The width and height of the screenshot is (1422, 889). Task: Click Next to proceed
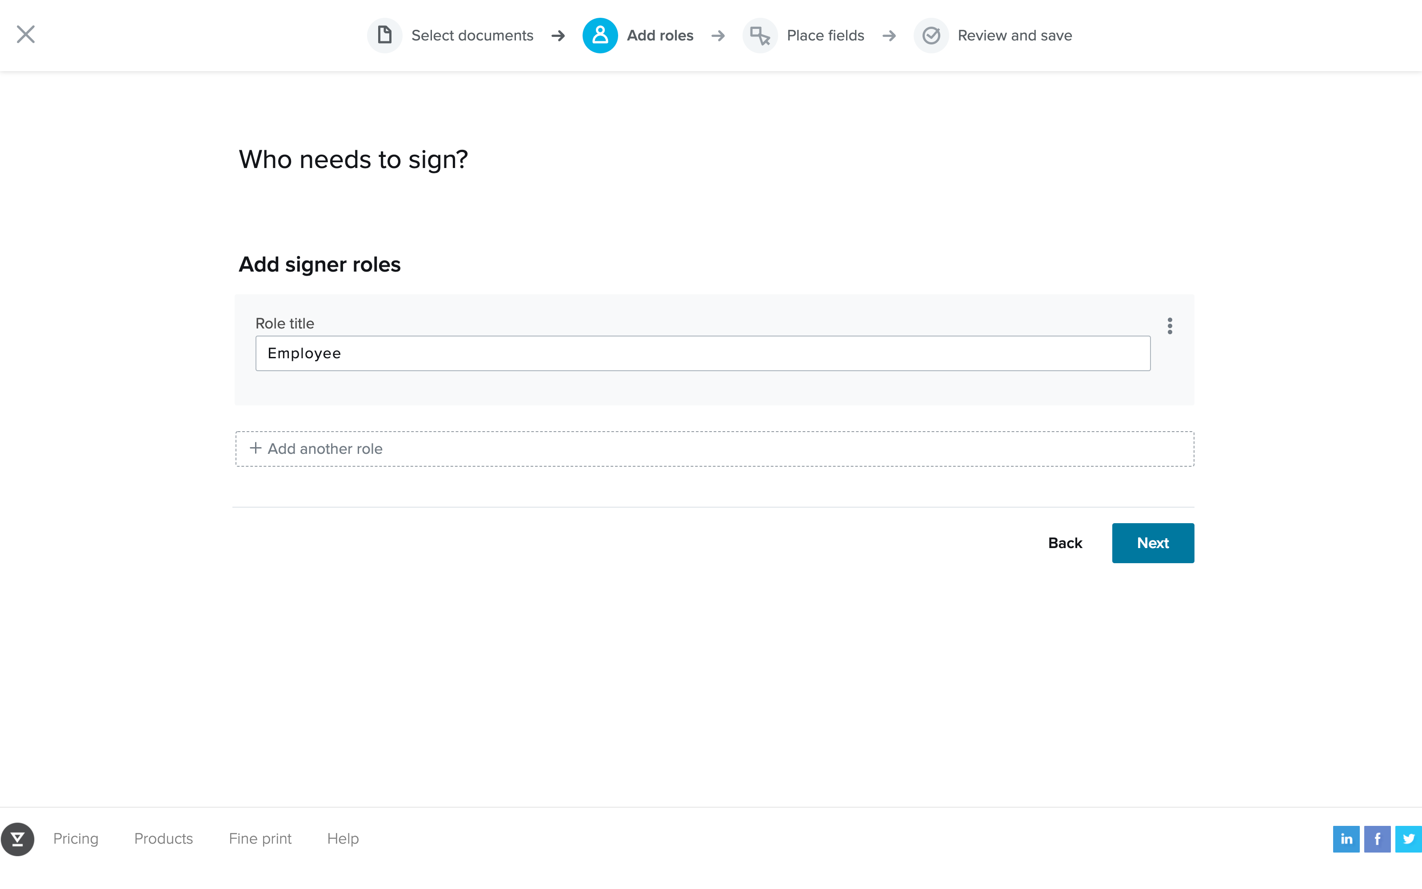(x=1153, y=543)
